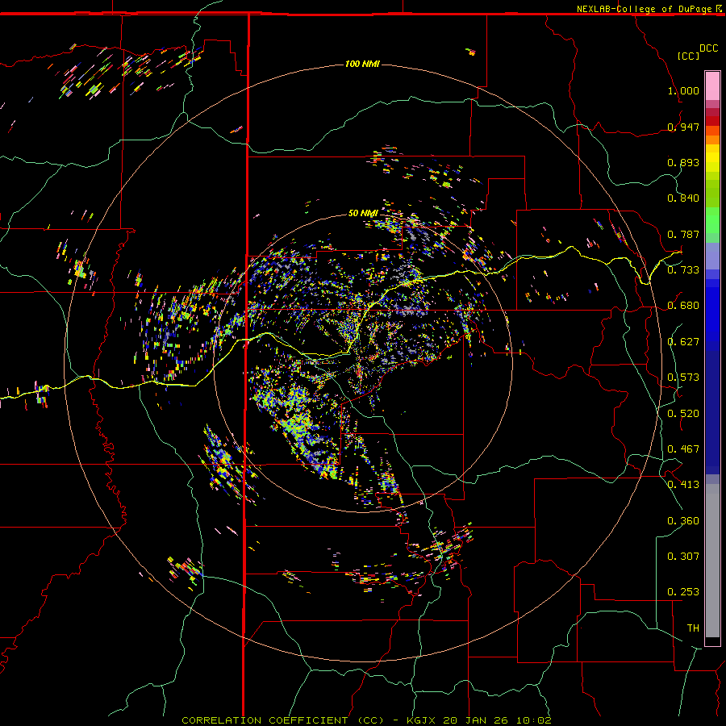The height and width of the screenshot is (726, 726).
Task: Click the lavender segment of the color scale
Action: [712, 256]
